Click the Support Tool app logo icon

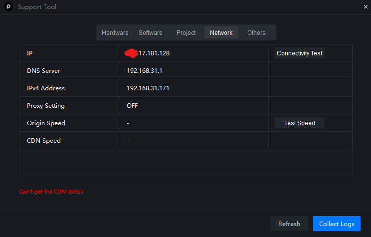[x=8, y=7]
